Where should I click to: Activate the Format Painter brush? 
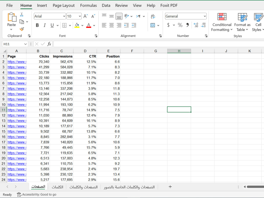click(x=22, y=29)
